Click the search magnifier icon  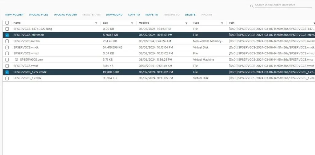tap(252, 6)
